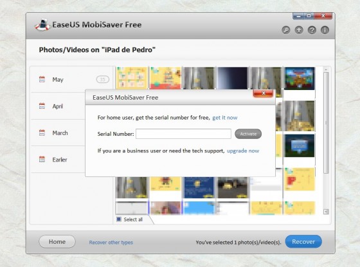Click 'You've selected 1 photo(s)/video(s).' status text

point(239,243)
